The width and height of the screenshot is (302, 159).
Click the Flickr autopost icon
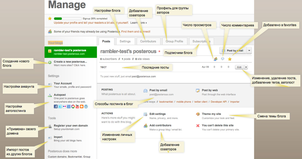64,106
